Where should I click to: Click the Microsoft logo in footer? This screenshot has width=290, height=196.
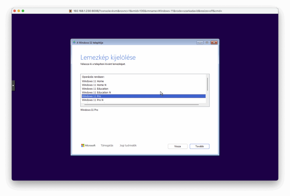[x=88, y=146]
